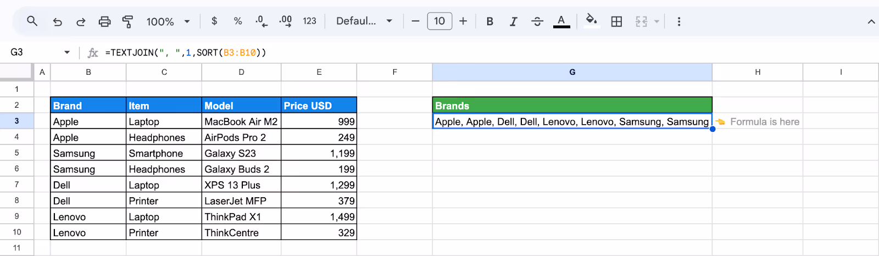The height and width of the screenshot is (256, 879).
Task: Click the Item header cell
Action: (164, 105)
